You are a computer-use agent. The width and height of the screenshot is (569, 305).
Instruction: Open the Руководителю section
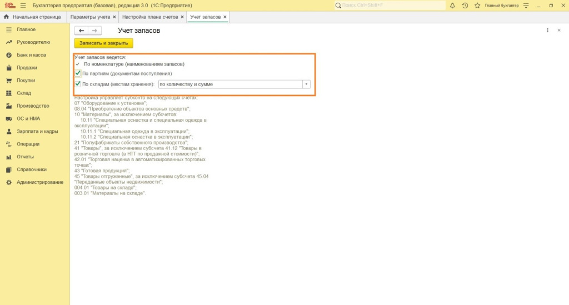[33, 42]
